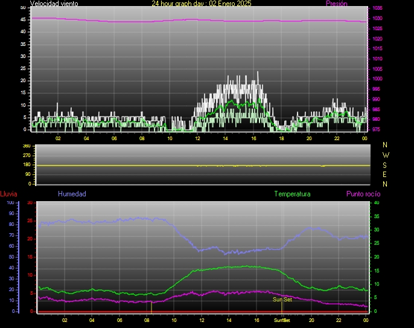Click the "1000" pressure axis value

pos(377,79)
